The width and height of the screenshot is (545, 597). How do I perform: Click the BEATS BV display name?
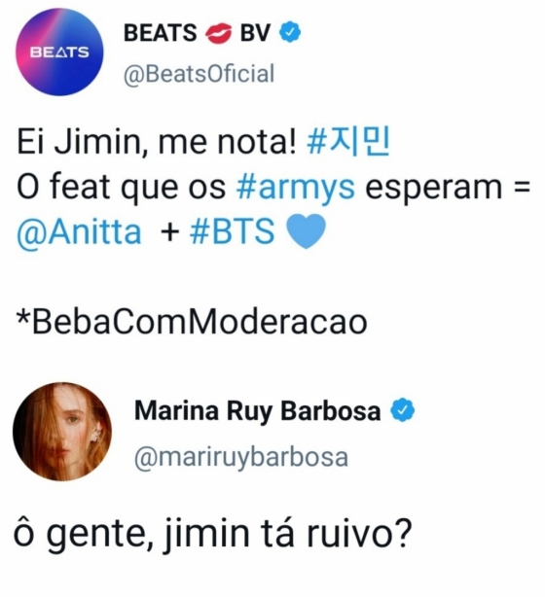coord(197,32)
